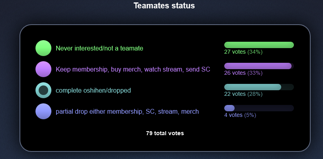Pick the "Keep membership, buy merch" option text
This screenshot has height=159, width=323.
[133, 70]
